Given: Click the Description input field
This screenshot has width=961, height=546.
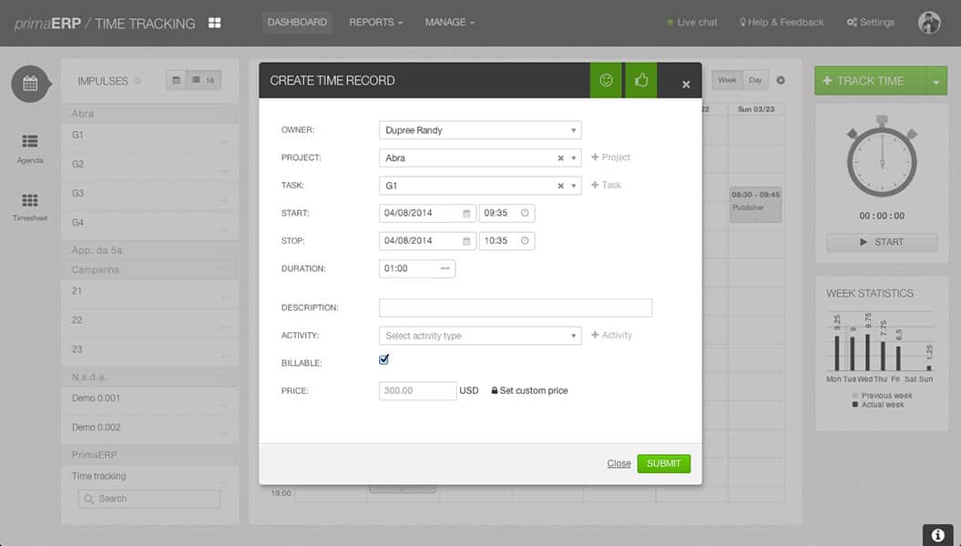Looking at the screenshot, I should pyautogui.click(x=515, y=308).
